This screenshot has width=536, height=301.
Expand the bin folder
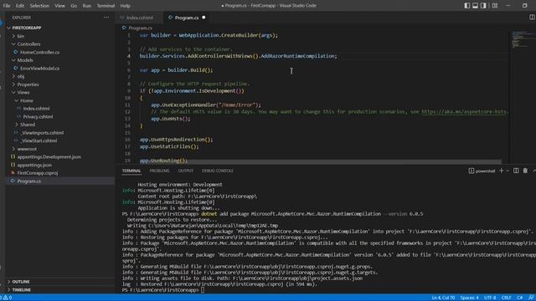[x=13, y=36]
